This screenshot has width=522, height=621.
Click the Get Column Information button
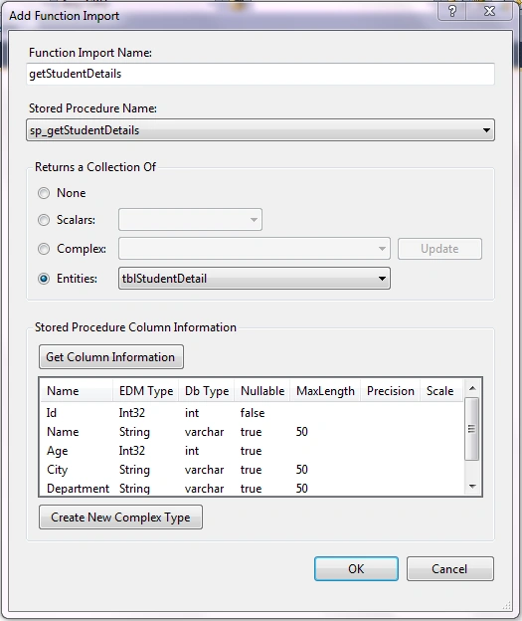(x=111, y=357)
